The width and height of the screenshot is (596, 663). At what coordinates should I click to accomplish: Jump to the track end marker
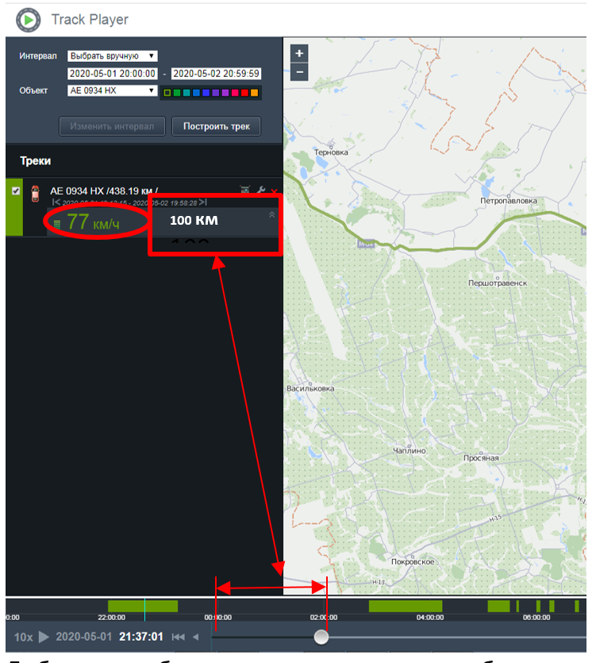[x=203, y=202]
